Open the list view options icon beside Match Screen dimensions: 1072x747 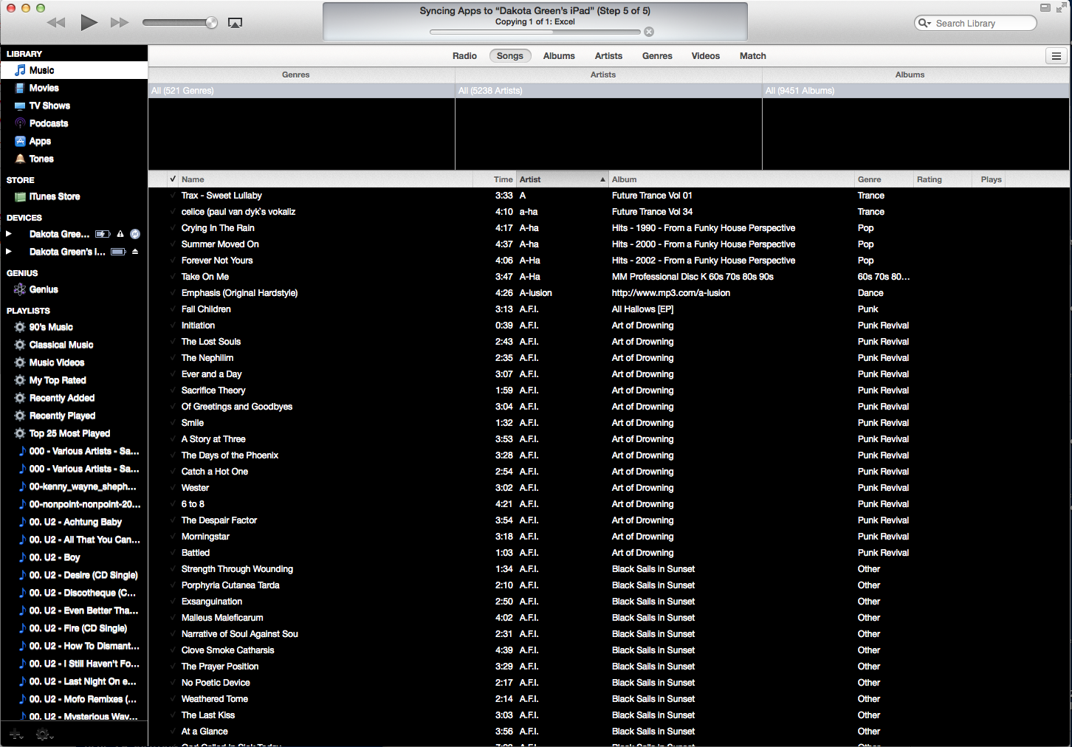[x=1056, y=56]
